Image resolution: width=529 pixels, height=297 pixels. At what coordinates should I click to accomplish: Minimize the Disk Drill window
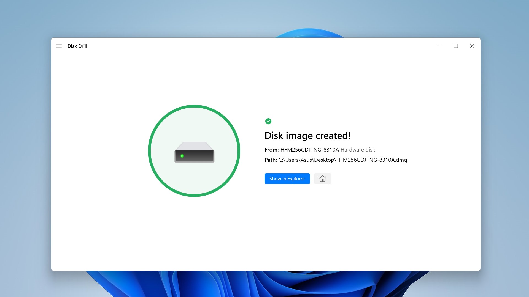(439, 46)
